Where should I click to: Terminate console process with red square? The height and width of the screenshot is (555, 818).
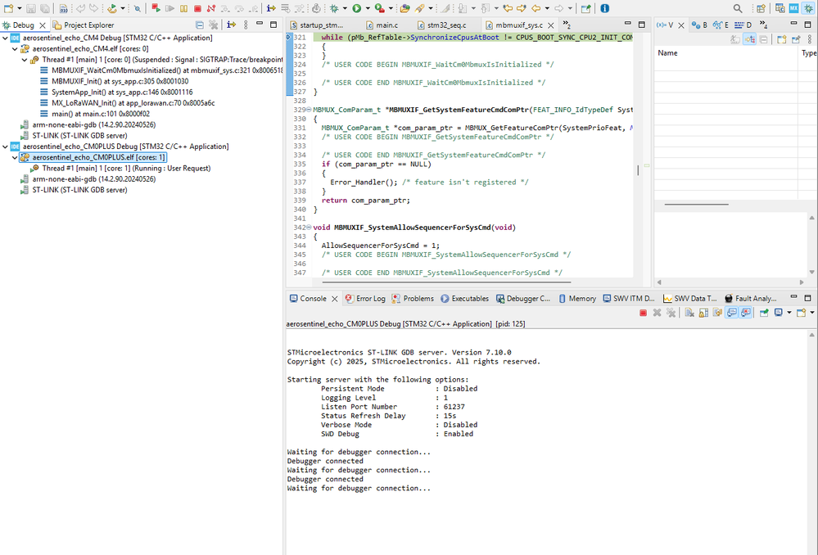point(644,313)
